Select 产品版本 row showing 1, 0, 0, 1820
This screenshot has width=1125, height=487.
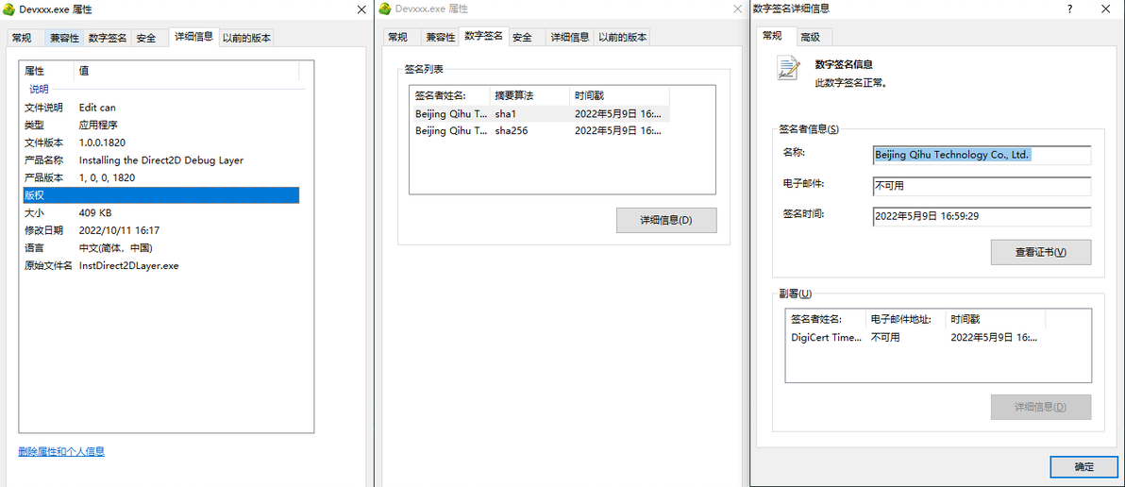point(160,177)
